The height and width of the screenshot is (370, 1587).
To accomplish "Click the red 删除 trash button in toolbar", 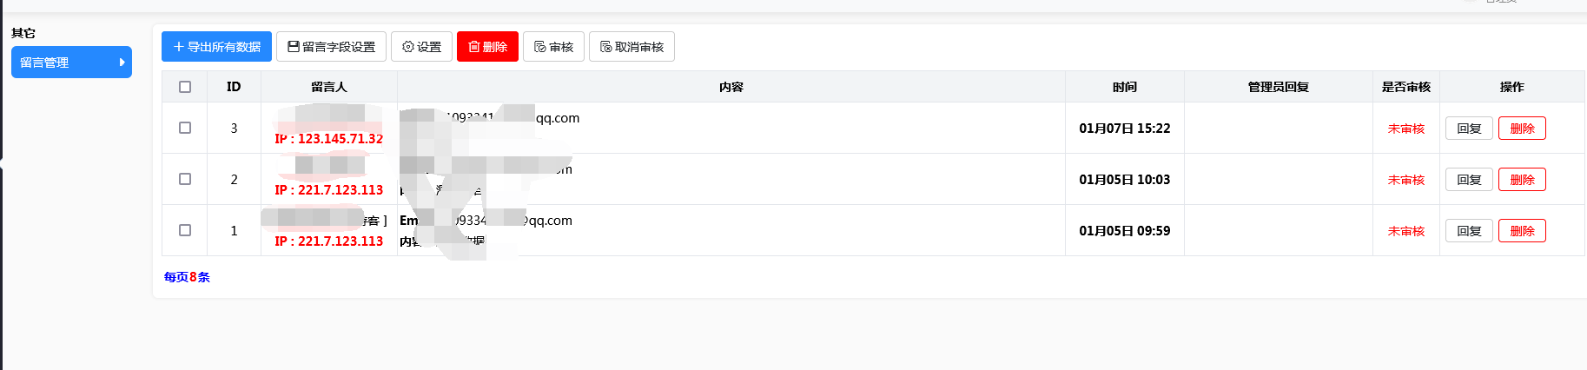I will coord(487,47).
